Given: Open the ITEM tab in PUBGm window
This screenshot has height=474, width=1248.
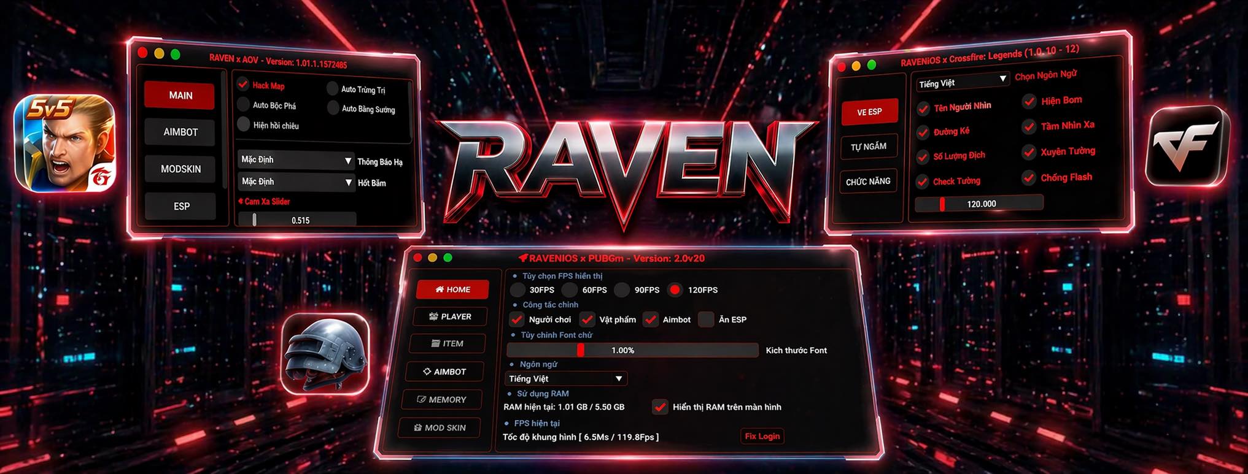Looking at the screenshot, I should 448,343.
